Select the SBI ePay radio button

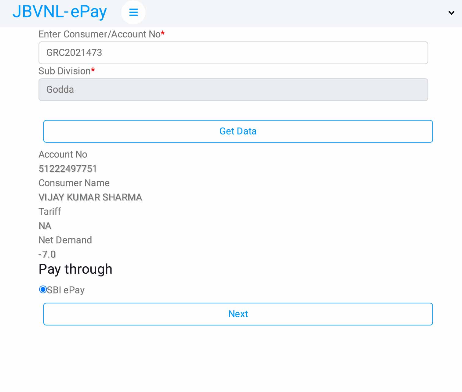click(43, 289)
